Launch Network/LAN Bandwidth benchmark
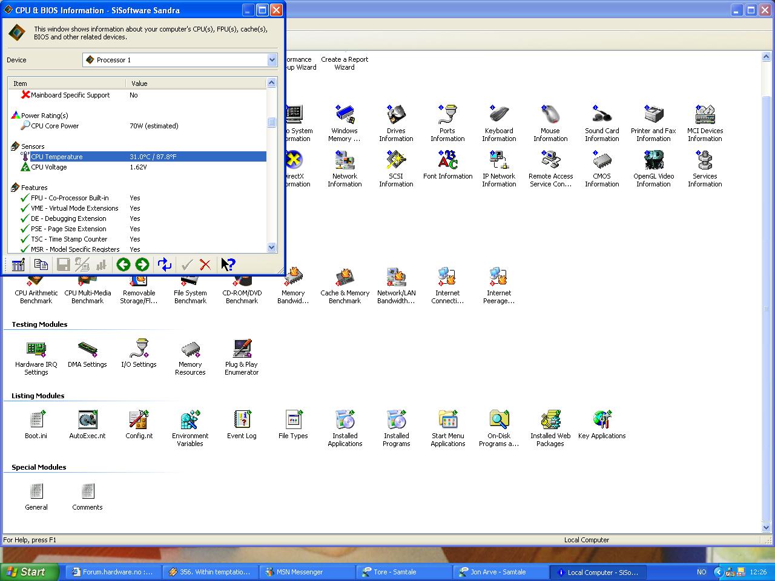This screenshot has height=581, width=775. 396,286
